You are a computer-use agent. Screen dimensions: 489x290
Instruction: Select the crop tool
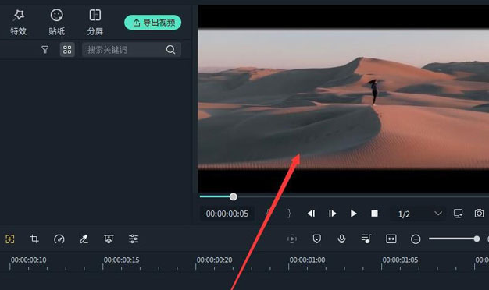[x=34, y=239]
